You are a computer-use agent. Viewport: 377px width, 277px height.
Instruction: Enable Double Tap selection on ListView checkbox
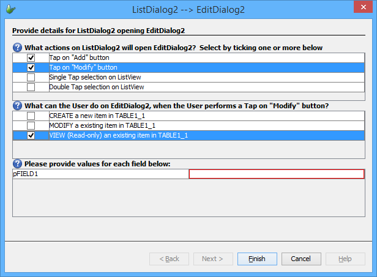tap(31, 87)
